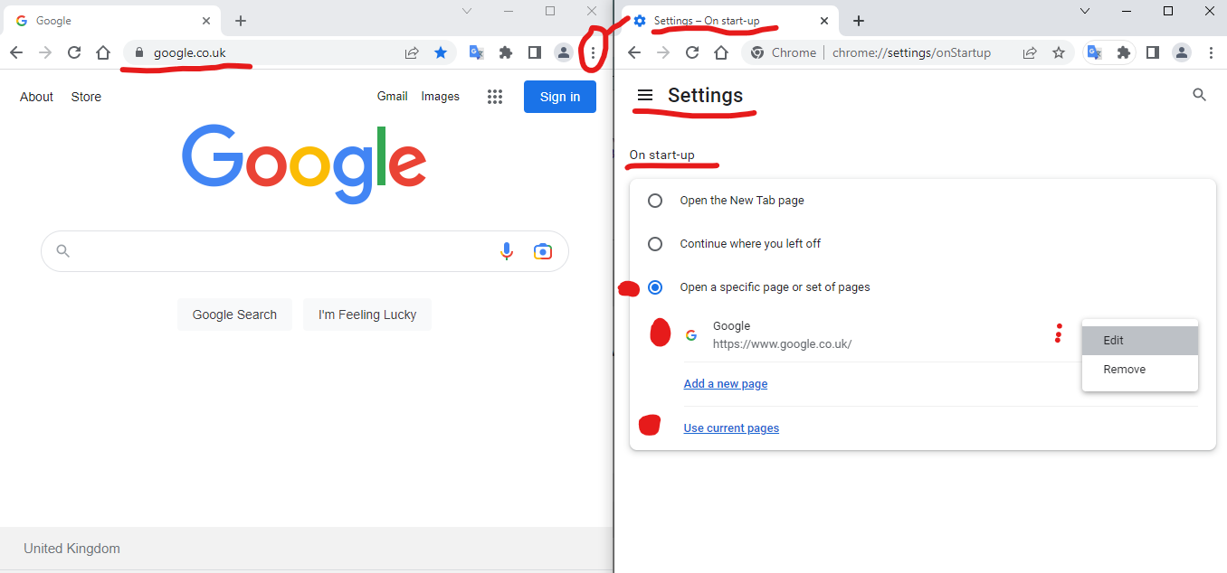Click the Google search input box
1227x573 pixels.
coord(305,251)
